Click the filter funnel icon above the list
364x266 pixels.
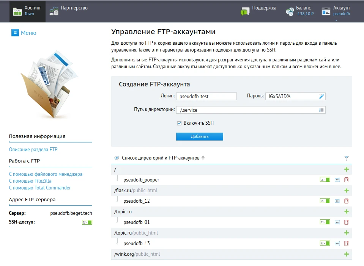click(x=346, y=157)
